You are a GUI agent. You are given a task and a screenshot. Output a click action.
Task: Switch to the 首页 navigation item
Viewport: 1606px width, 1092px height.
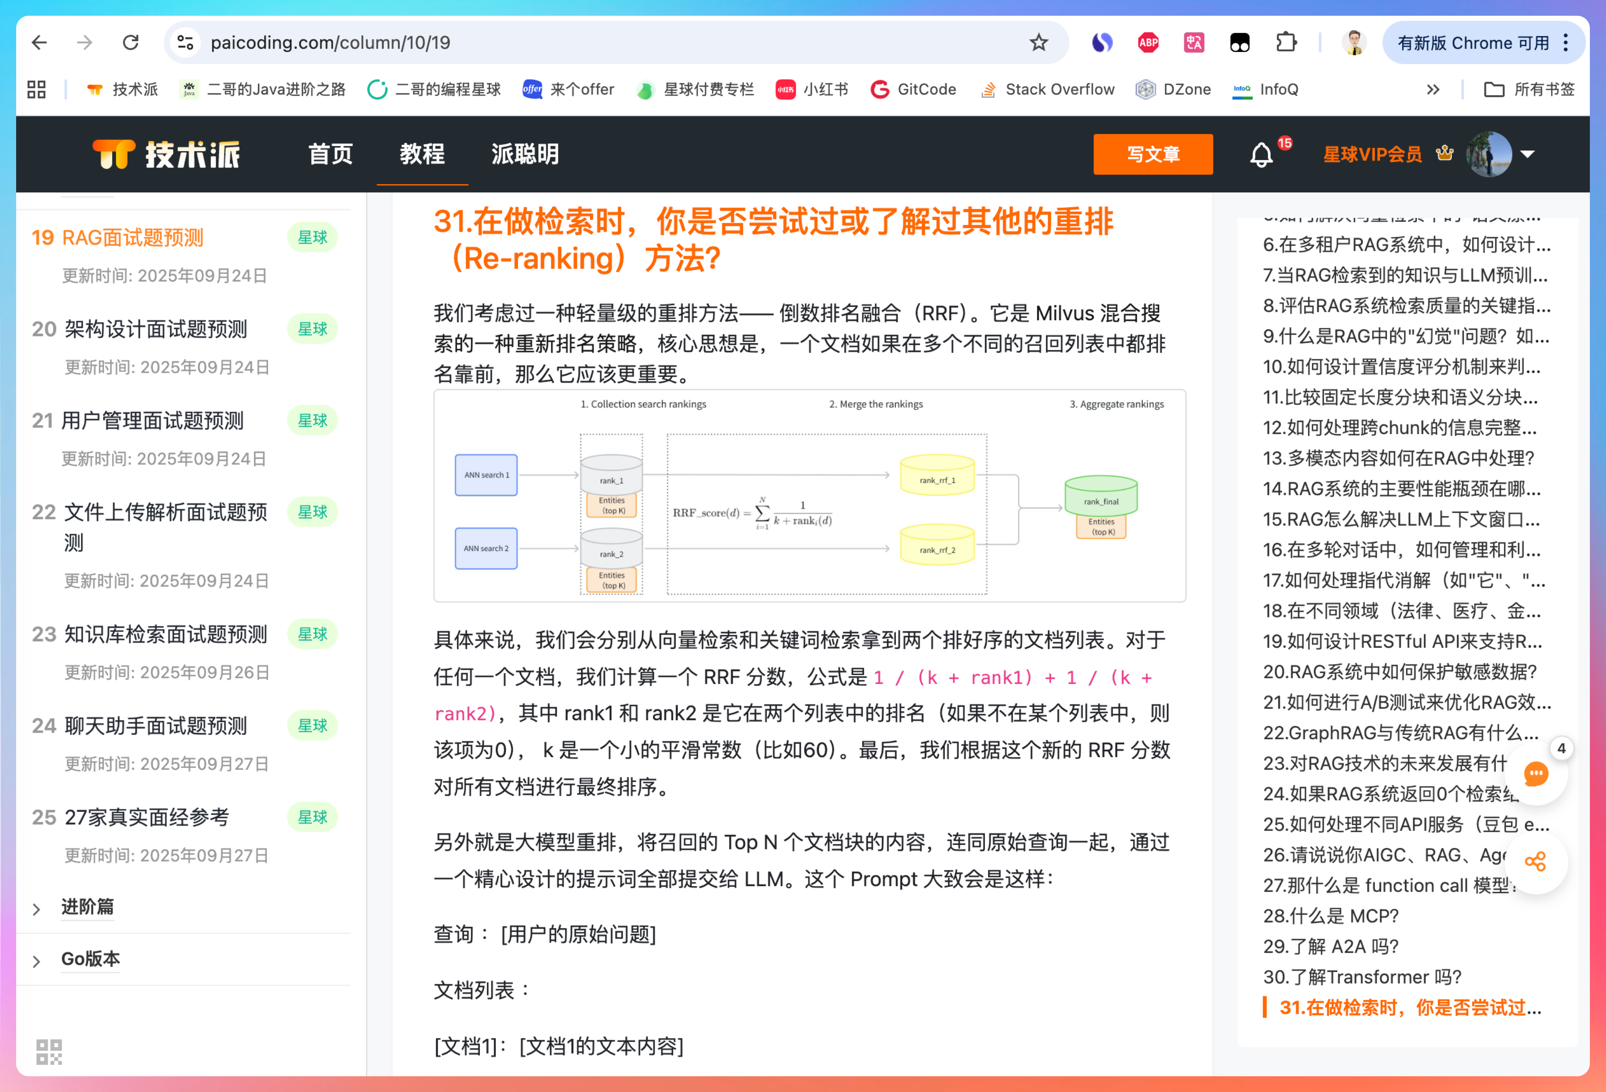pyautogui.click(x=330, y=154)
